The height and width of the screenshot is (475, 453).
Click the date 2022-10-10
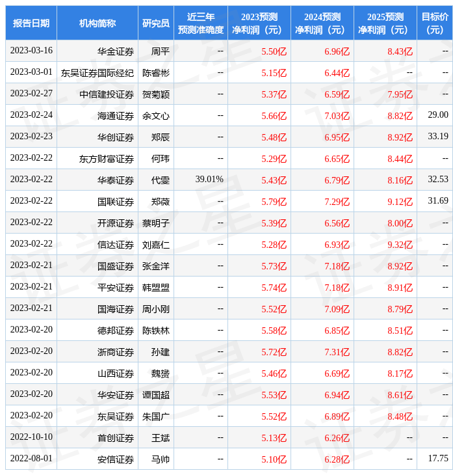(31, 437)
